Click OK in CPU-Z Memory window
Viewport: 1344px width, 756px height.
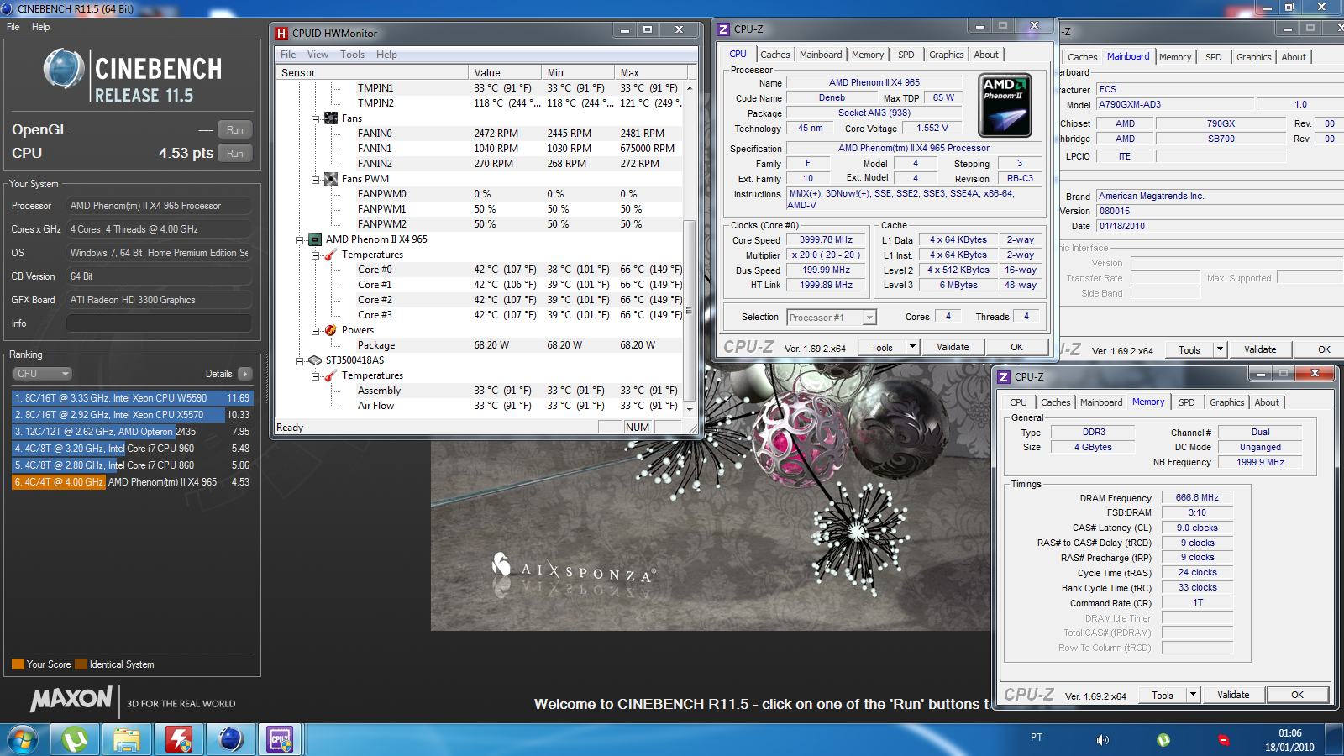[1297, 696]
